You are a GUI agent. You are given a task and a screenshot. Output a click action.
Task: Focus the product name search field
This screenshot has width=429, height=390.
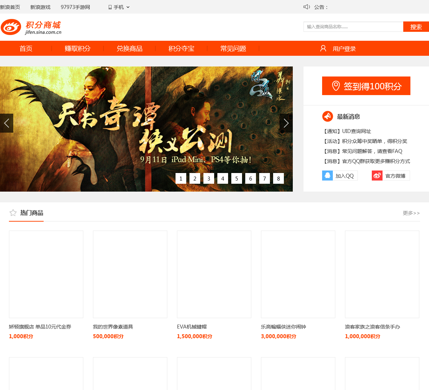coord(353,27)
